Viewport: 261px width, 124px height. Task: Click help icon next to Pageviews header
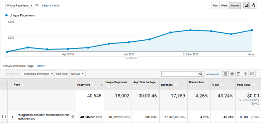coord(93,85)
